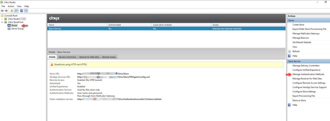Switch to the Remote Access tab
The height and width of the screenshot is (121, 330).
coord(109,57)
